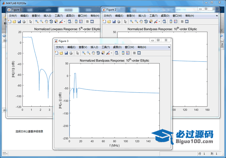Insert legend in Figure 2
Image resolution: width=226 pixels, height=158 pixels.
tap(176, 21)
